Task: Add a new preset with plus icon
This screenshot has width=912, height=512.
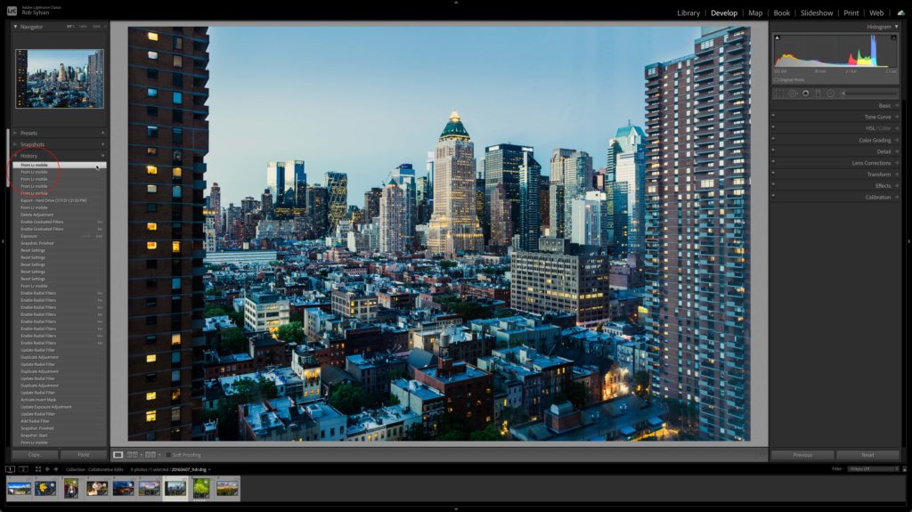Action: point(103,133)
